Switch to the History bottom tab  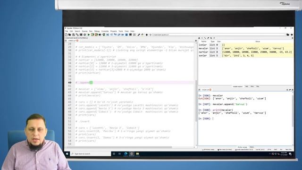(x=252, y=147)
